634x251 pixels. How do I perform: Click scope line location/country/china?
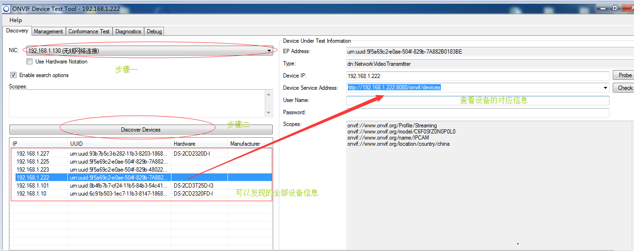tap(398, 144)
